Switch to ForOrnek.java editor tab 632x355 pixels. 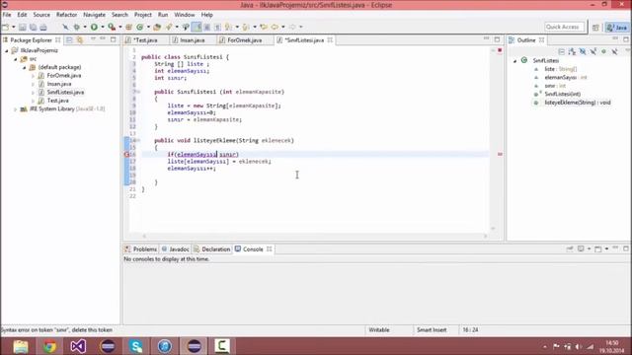[244, 40]
